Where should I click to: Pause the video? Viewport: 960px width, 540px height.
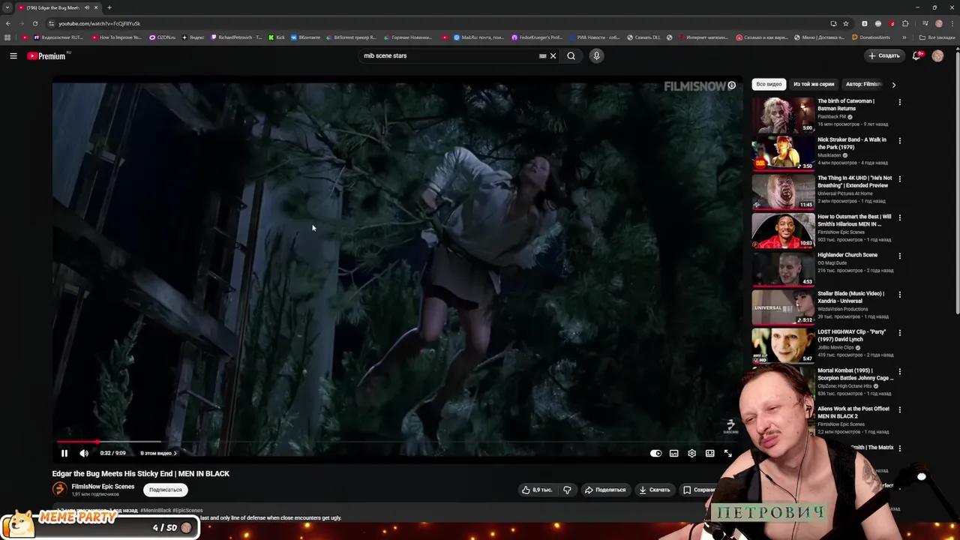tap(64, 453)
